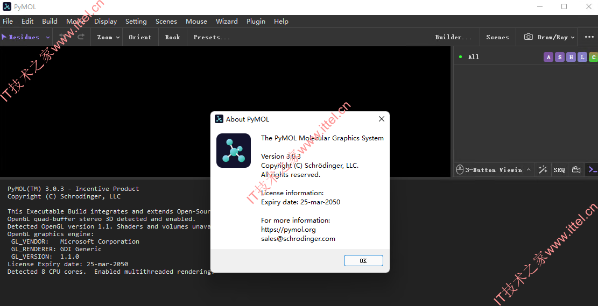Expand the mouse mode chevron

(529, 169)
